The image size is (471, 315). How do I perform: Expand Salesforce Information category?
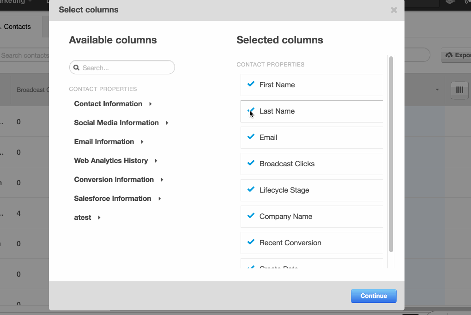[117, 199]
